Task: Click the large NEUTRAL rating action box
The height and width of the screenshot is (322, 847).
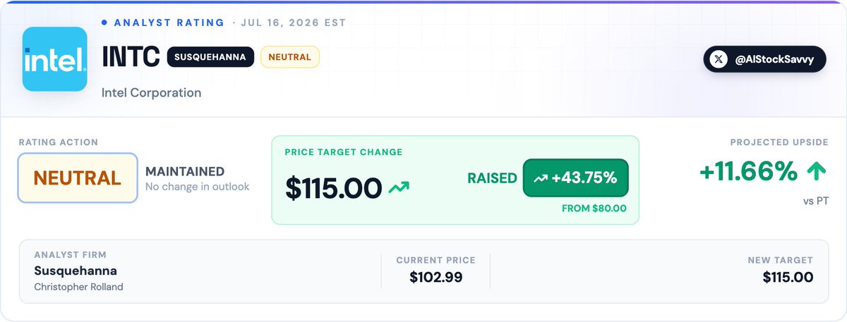Action: click(78, 178)
